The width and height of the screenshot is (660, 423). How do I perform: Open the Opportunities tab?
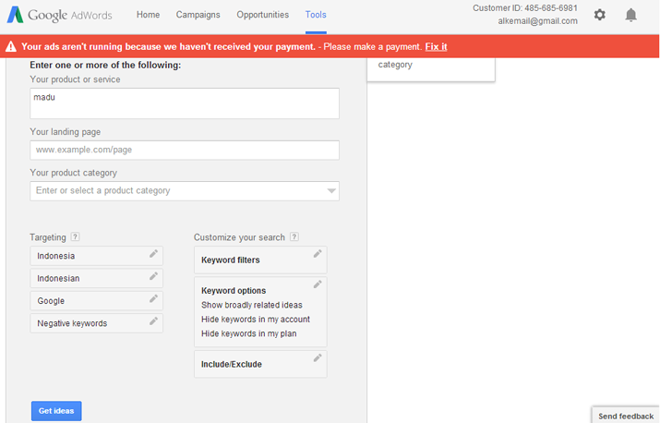(263, 15)
